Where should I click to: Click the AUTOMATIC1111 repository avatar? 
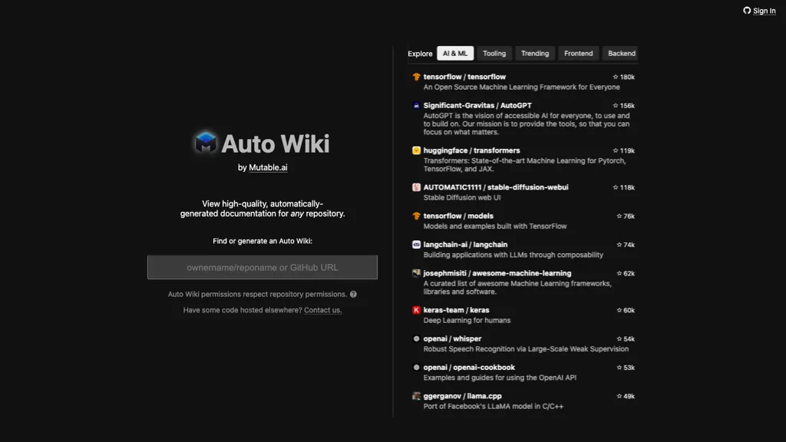coord(414,186)
